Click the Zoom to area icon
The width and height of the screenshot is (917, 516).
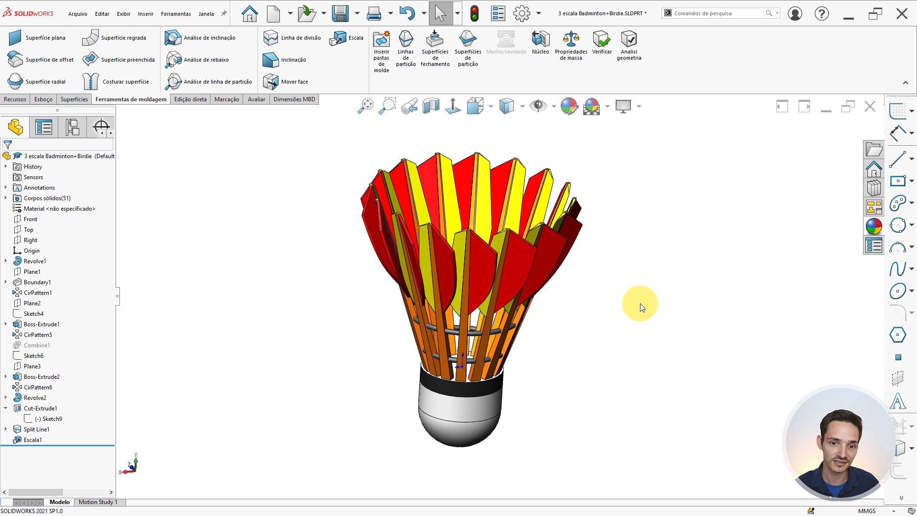click(387, 106)
